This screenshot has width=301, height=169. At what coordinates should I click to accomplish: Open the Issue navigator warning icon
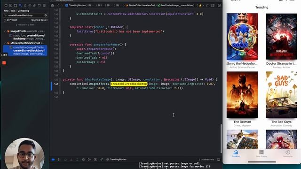[25, 5]
